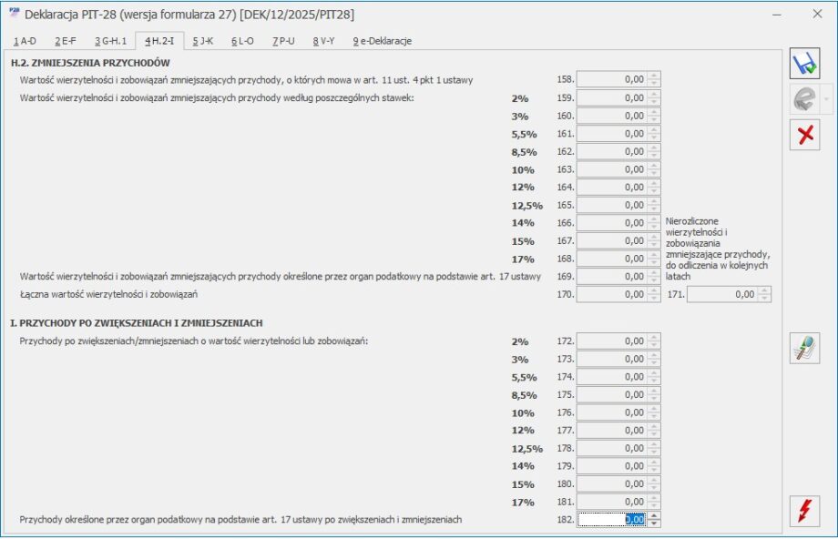Screen dimensions: 838x539
Task: Click the e-Deklaracje send icon
Action: [x=804, y=99]
